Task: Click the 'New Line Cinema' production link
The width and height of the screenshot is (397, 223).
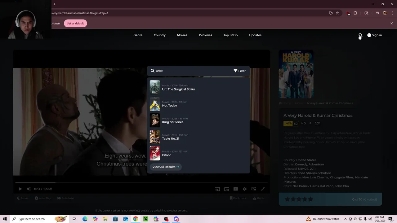Action: point(315,177)
